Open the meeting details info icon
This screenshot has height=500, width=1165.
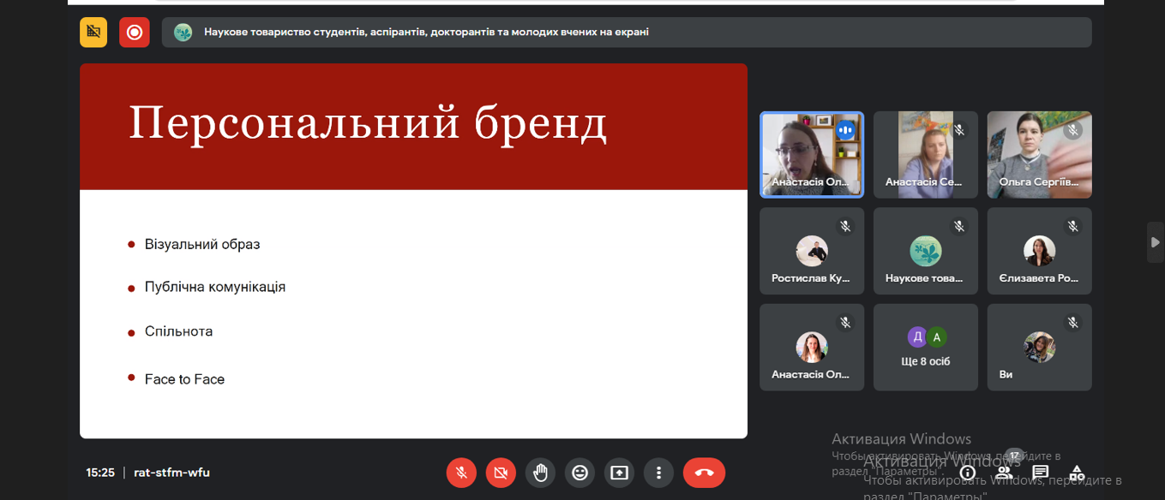(x=968, y=473)
